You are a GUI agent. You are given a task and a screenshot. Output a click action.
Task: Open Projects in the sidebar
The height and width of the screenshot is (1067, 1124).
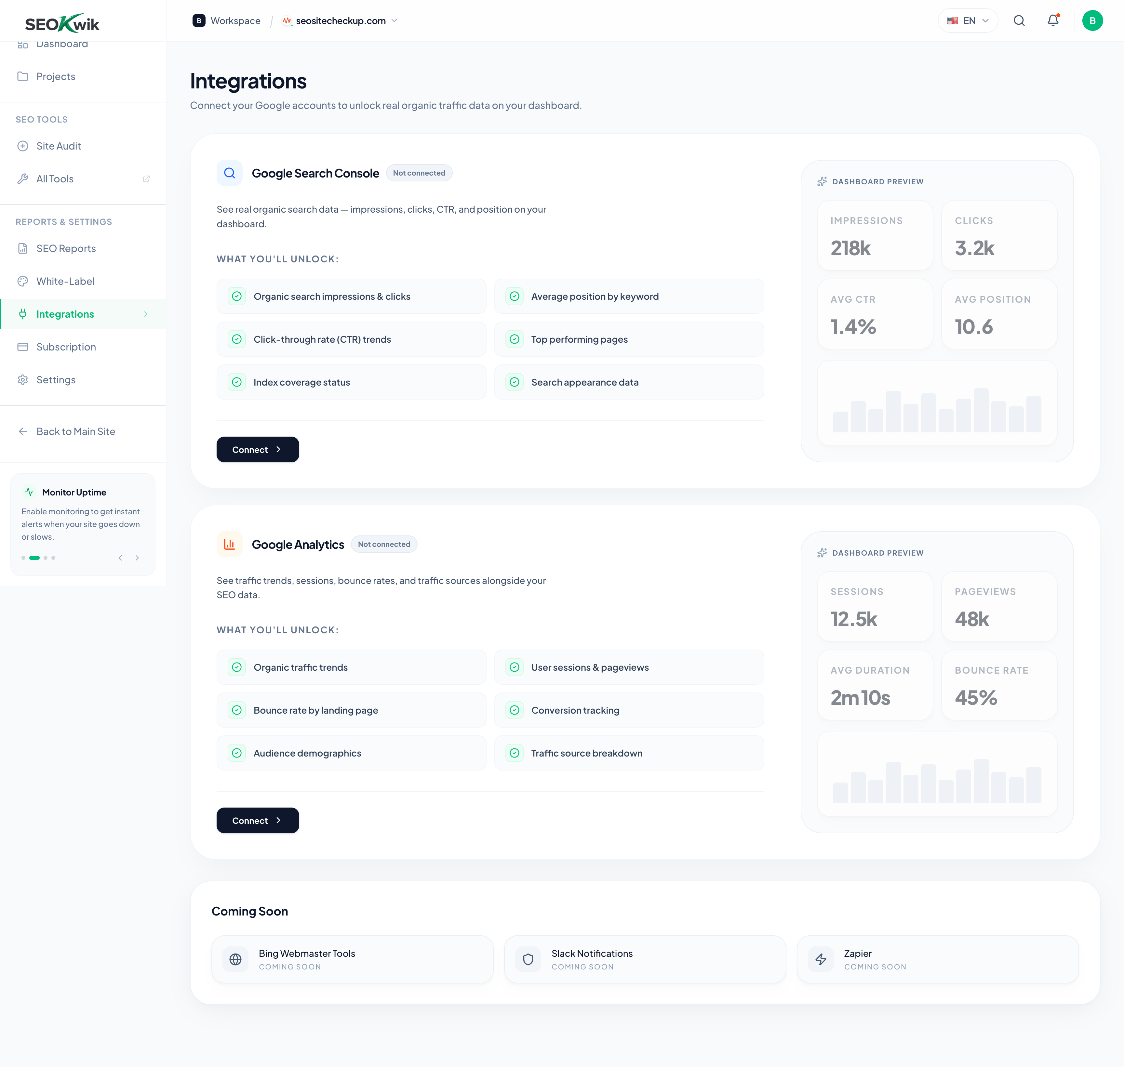tap(83, 76)
